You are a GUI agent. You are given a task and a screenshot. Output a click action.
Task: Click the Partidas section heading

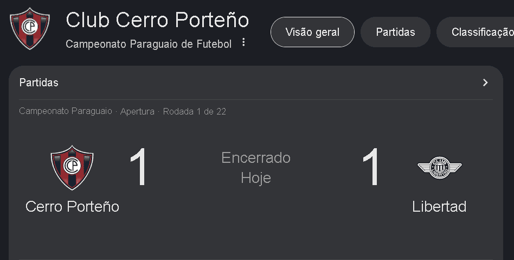[39, 83]
